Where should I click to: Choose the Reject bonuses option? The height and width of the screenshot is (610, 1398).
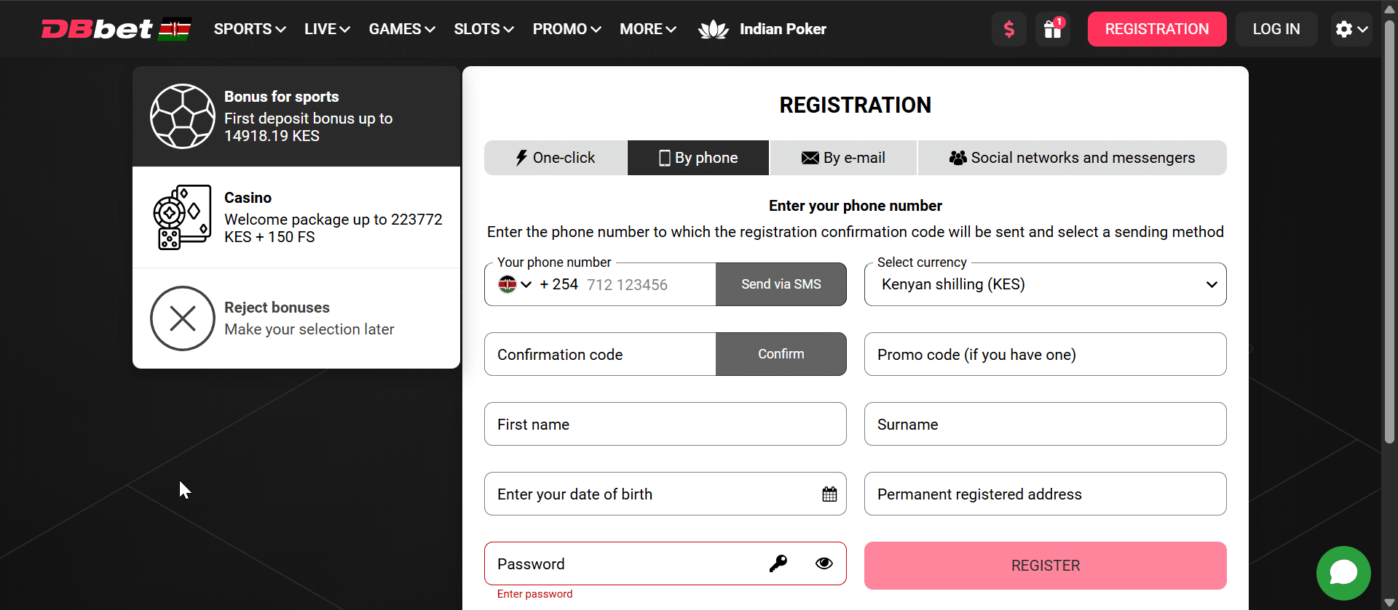296,318
